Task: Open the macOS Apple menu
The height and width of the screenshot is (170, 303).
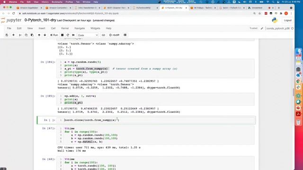Action: click(4, 2)
